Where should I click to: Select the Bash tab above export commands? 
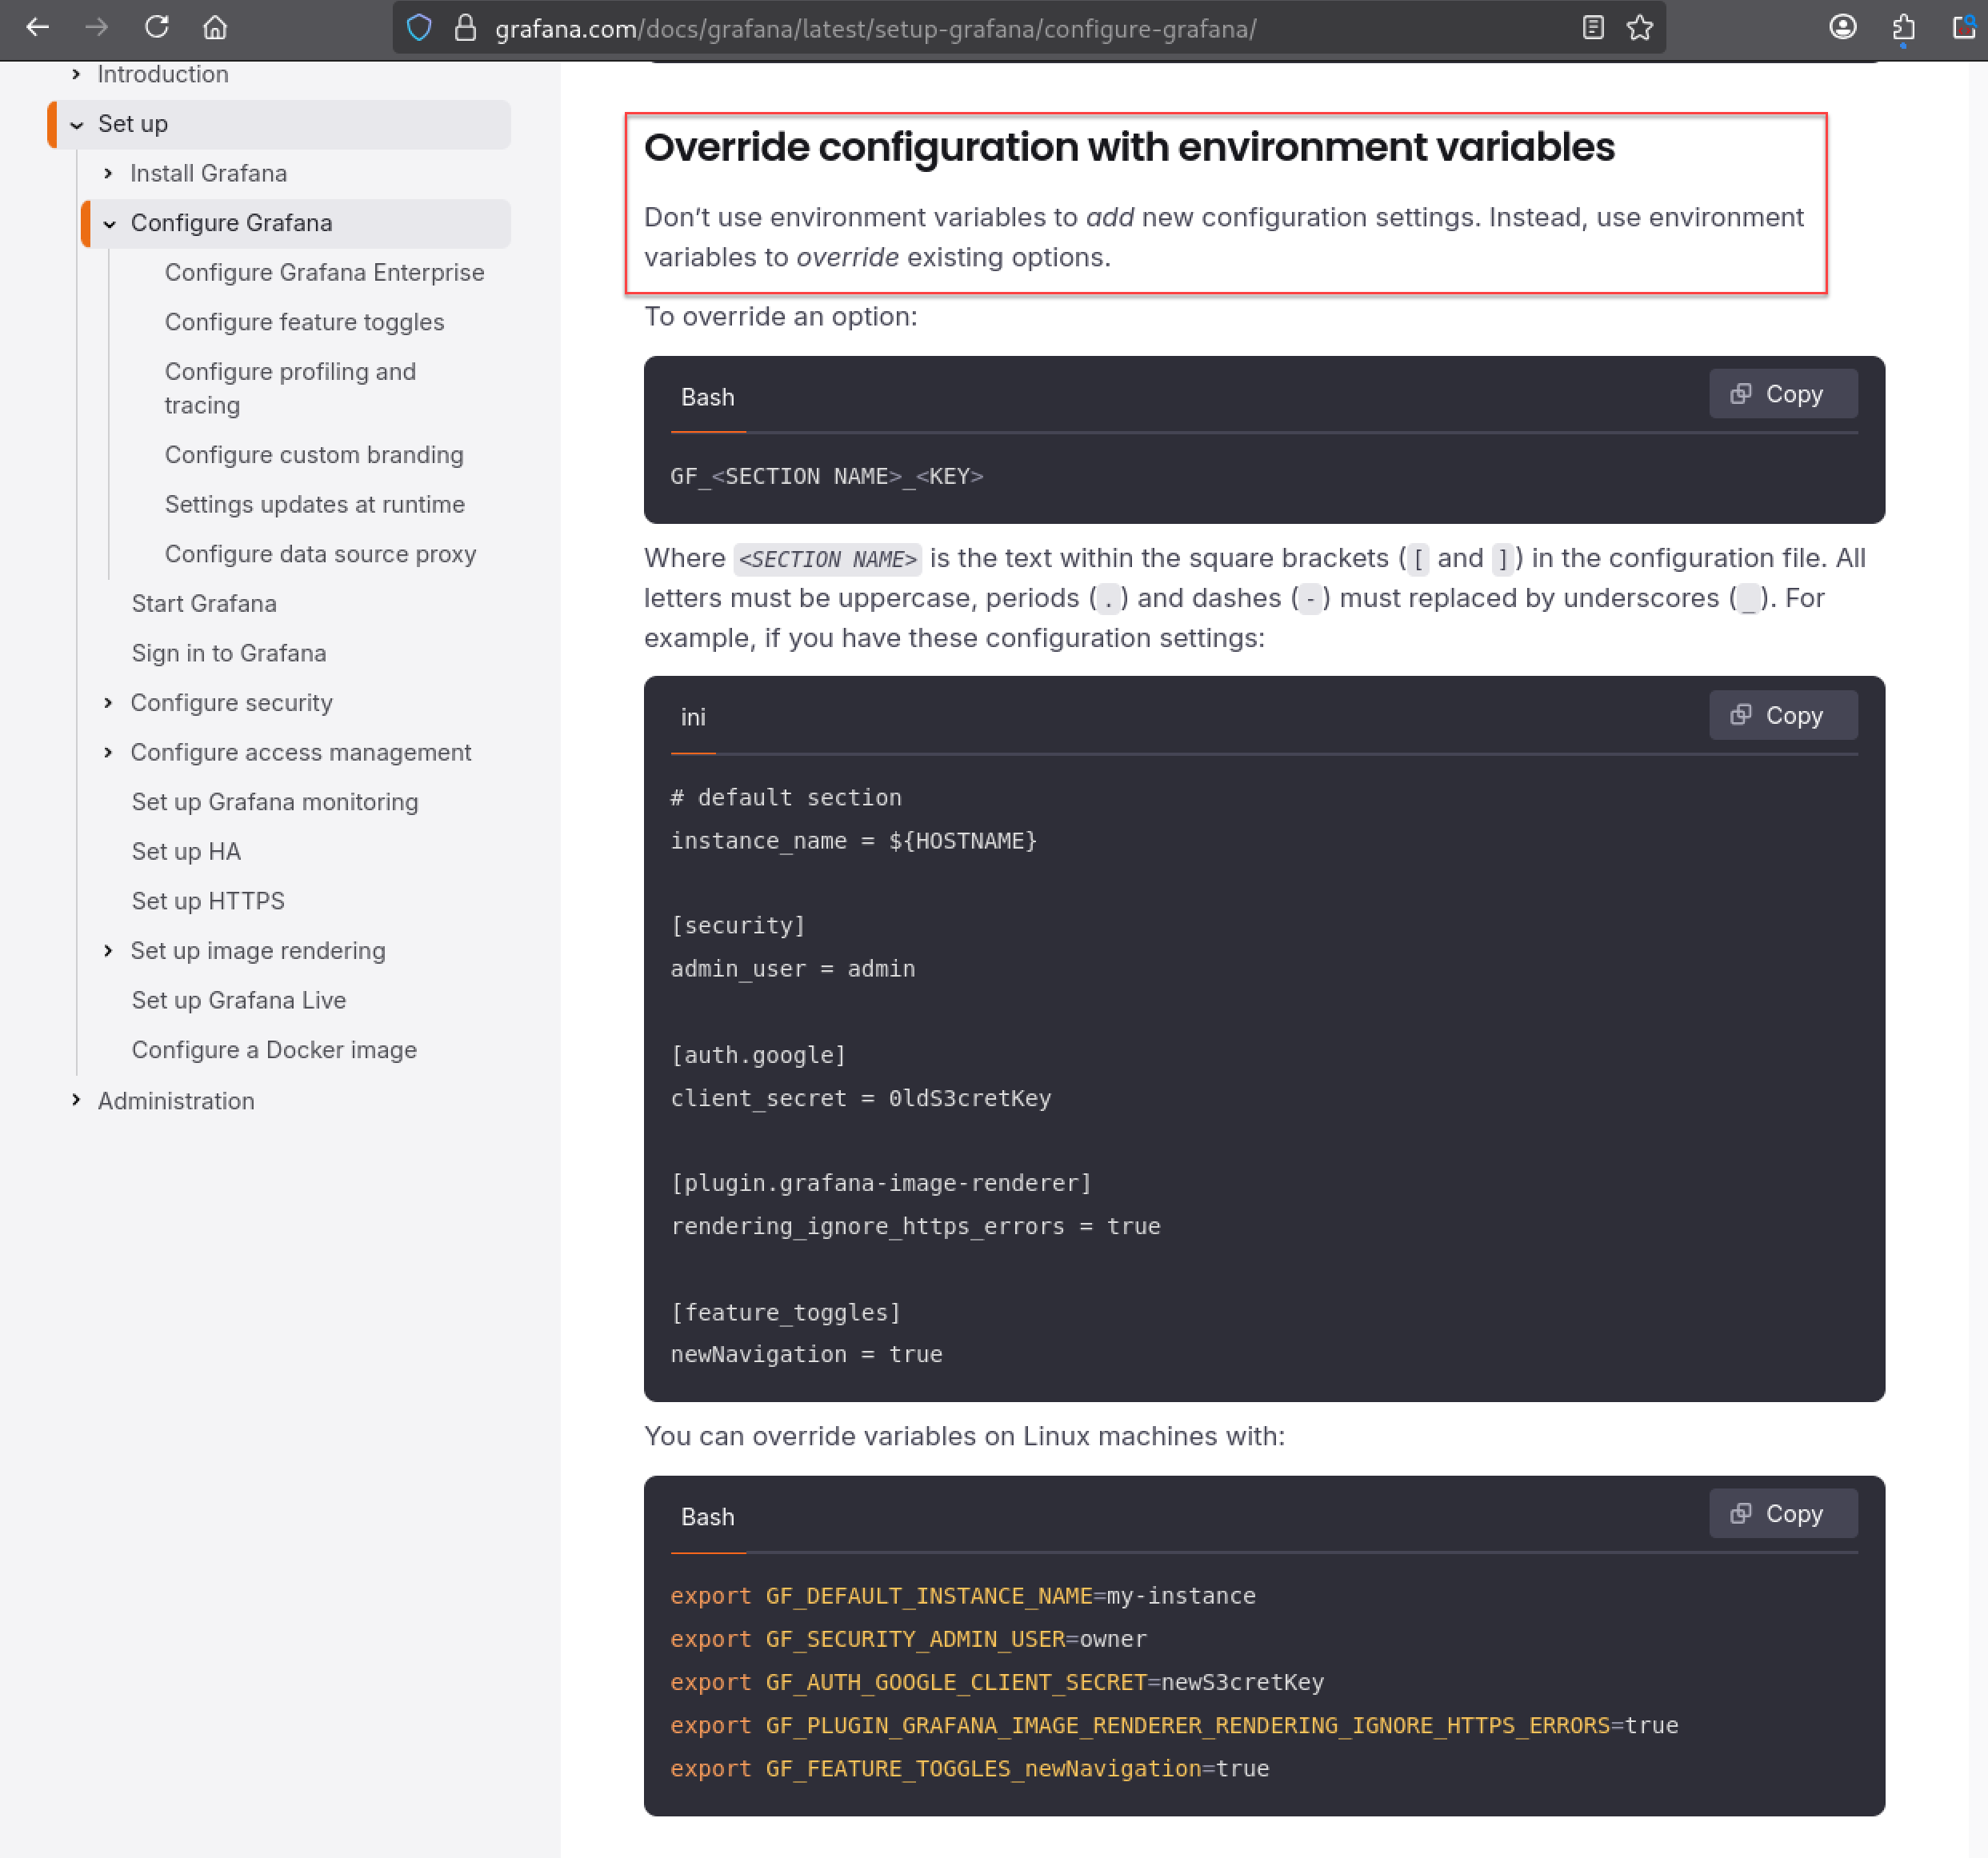pyautogui.click(x=708, y=1517)
